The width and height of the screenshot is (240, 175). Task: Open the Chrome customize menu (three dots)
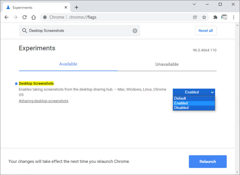pos(234,17)
